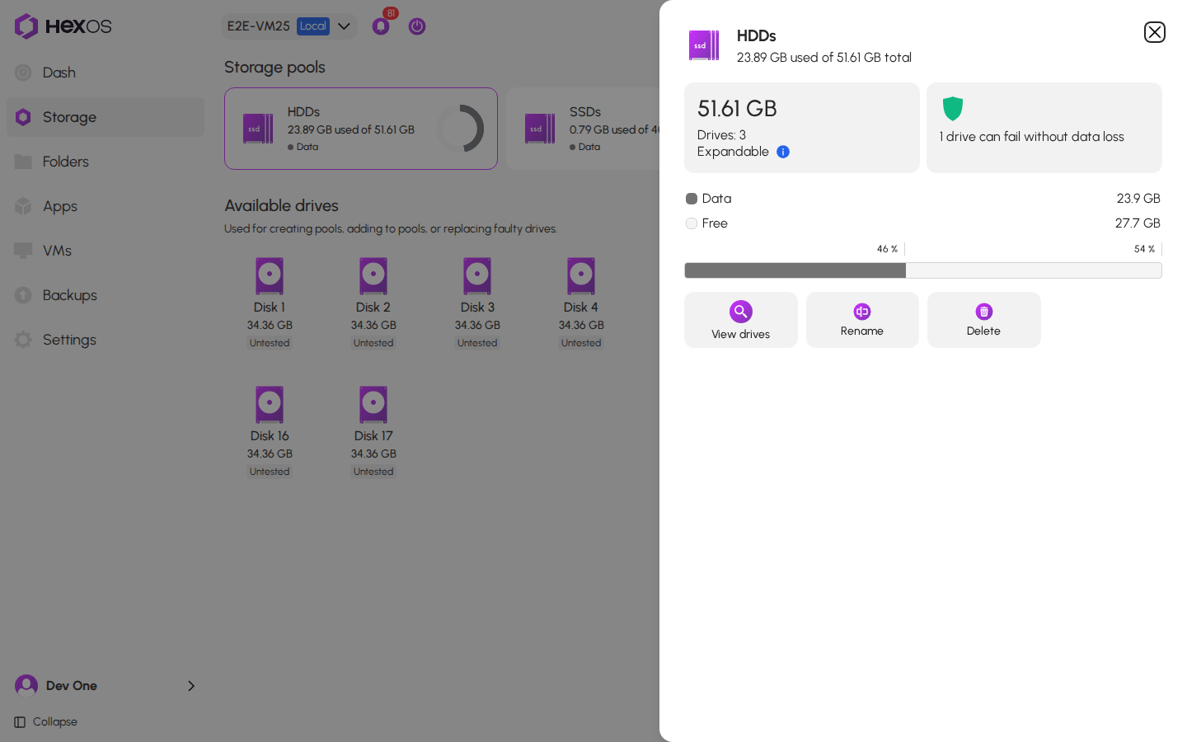Select the Disk 4 drive icon
The image size is (1187, 742).
coord(581,276)
